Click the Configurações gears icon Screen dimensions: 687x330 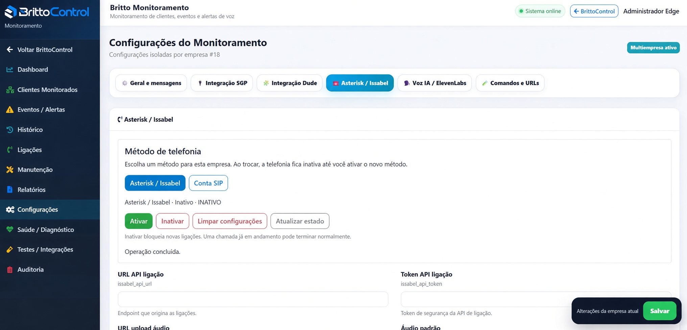[x=10, y=210]
